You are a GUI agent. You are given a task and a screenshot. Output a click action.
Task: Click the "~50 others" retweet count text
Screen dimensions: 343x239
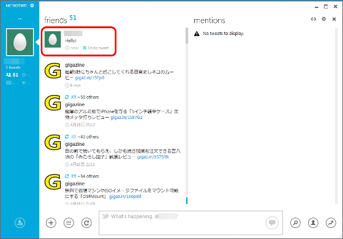point(88,97)
